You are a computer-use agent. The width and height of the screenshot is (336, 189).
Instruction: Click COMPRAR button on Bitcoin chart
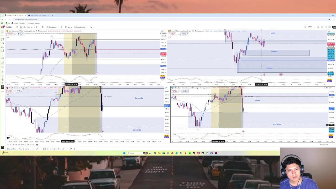coord(185,34)
